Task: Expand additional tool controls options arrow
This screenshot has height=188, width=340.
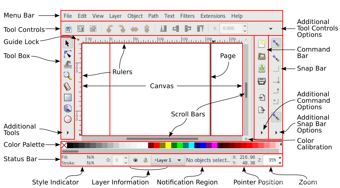Action: coord(271,29)
